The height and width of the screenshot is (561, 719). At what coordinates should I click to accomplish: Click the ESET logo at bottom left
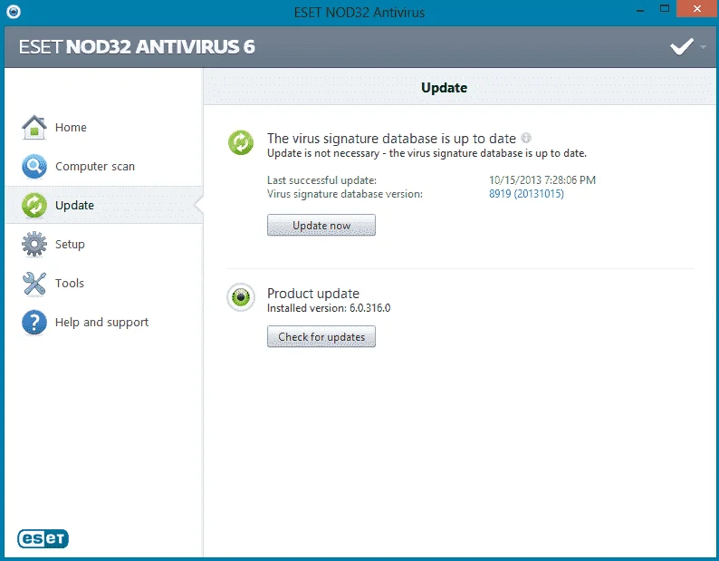click(43, 538)
